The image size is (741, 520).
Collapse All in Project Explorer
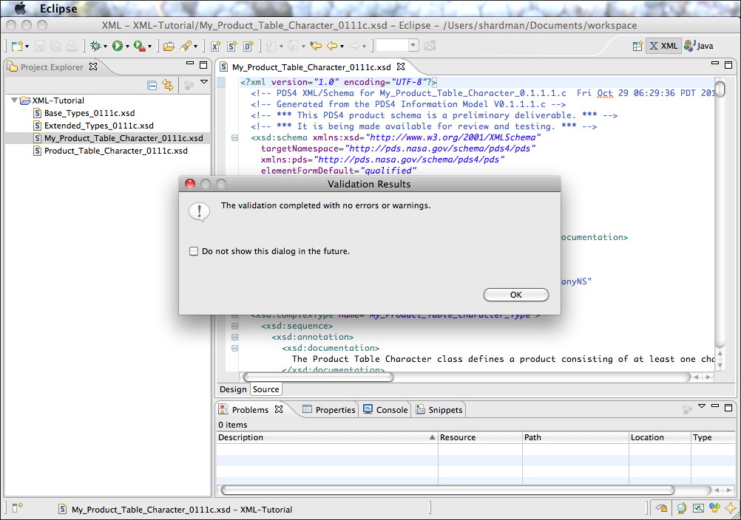[x=152, y=86]
